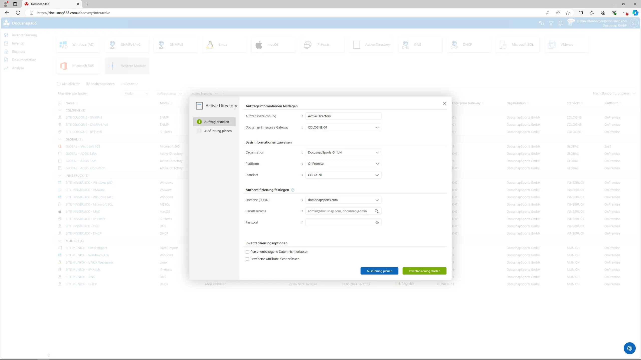Click the DNS module icon
This screenshot has height=360, width=641.
[405, 45]
